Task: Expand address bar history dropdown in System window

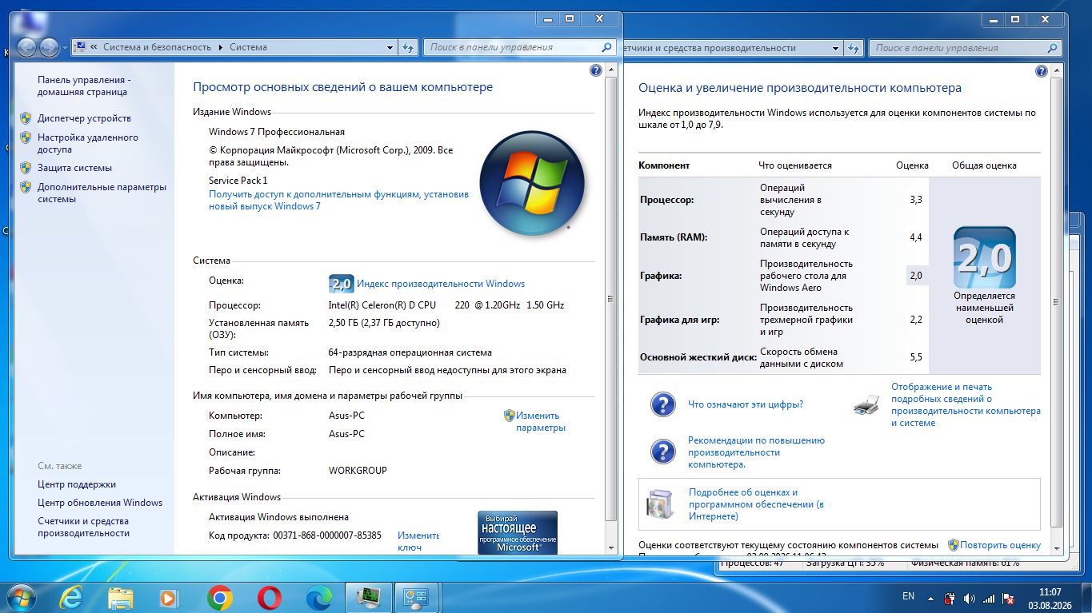Action: click(x=390, y=47)
